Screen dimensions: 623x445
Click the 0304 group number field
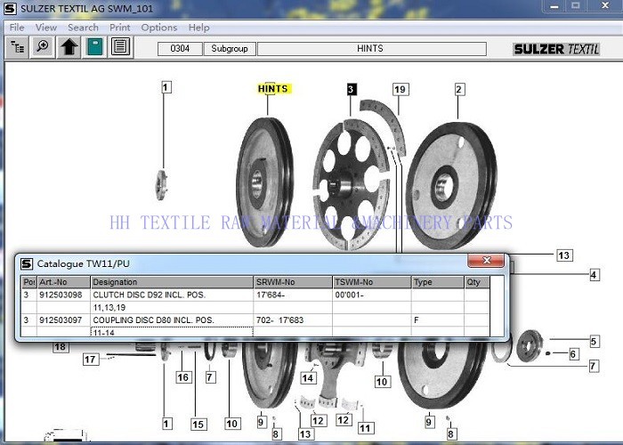click(180, 49)
